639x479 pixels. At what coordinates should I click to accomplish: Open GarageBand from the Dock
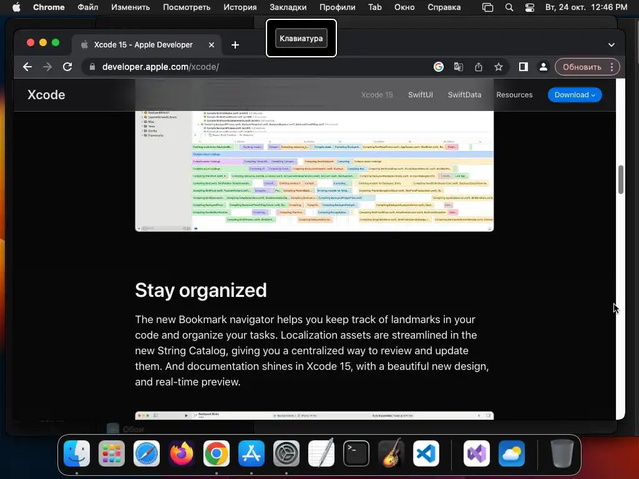coord(391,453)
